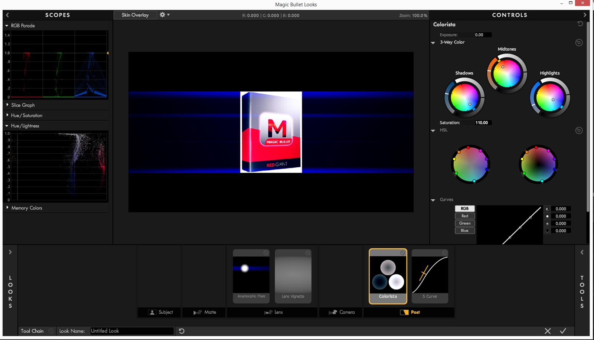The width and height of the screenshot is (594, 340).
Task: Click the Shadows color wheel
Action: 464,98
